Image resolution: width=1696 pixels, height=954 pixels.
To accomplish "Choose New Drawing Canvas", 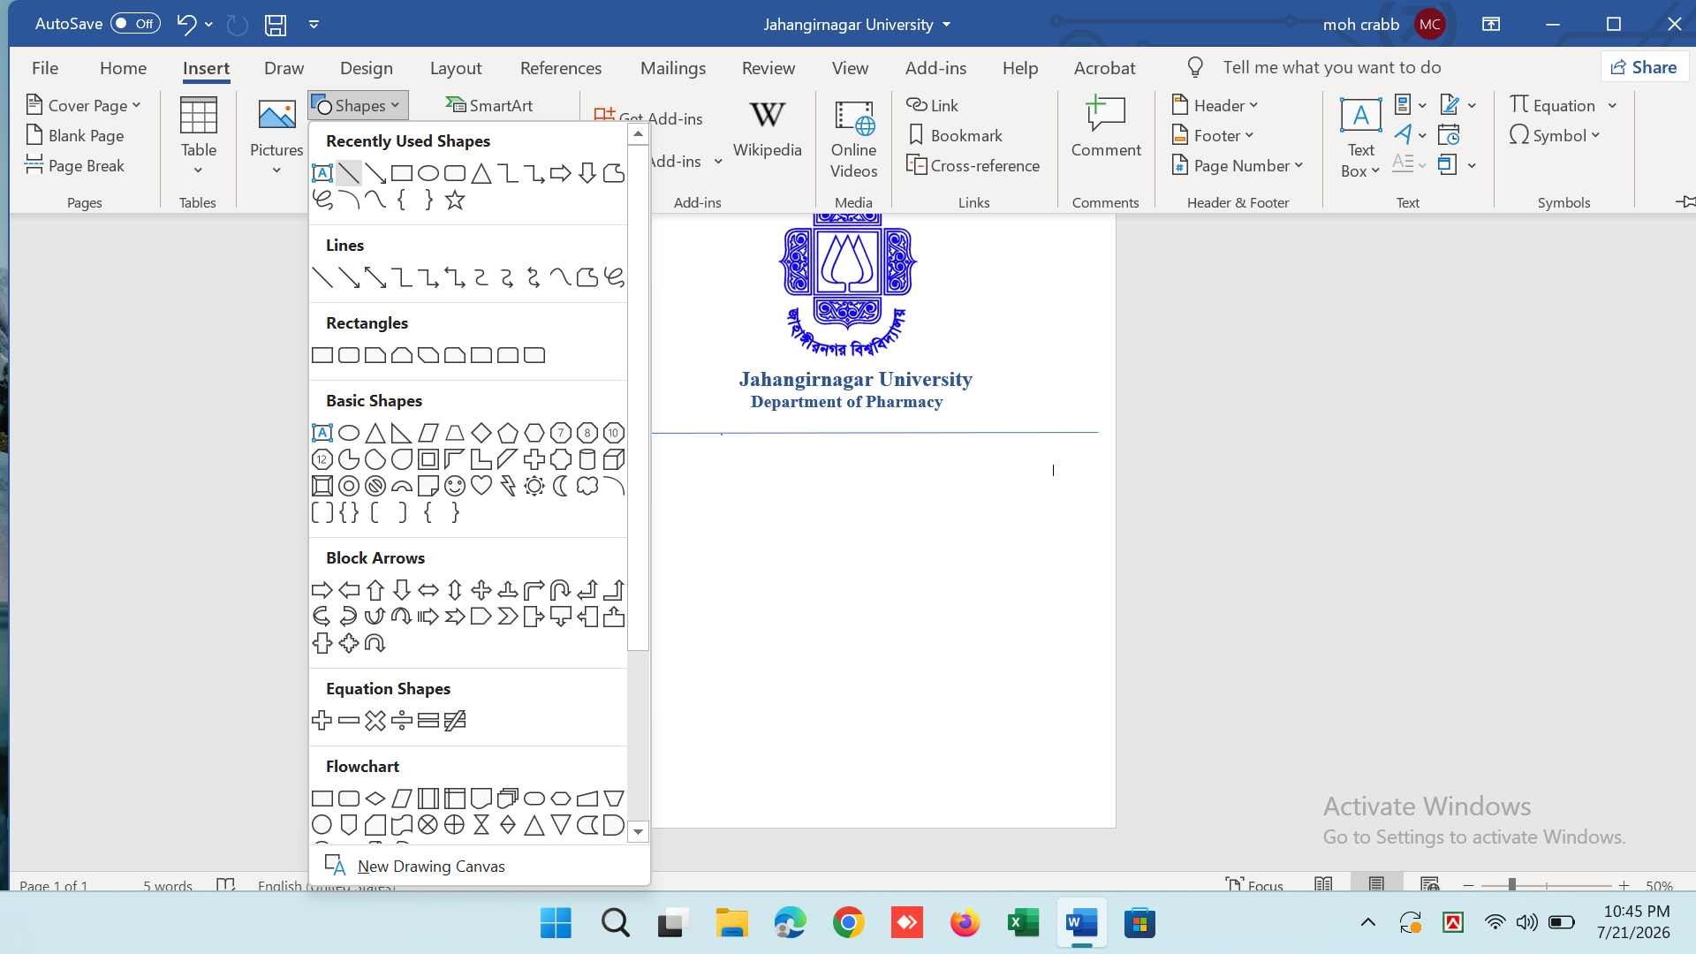I will click(x=480, y=866).
